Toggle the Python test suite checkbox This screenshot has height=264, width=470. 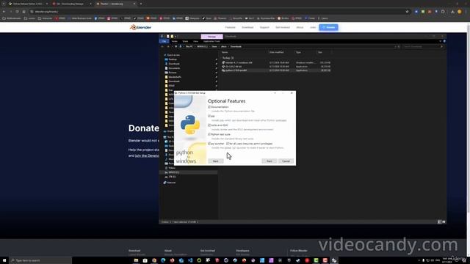point(209,134)
